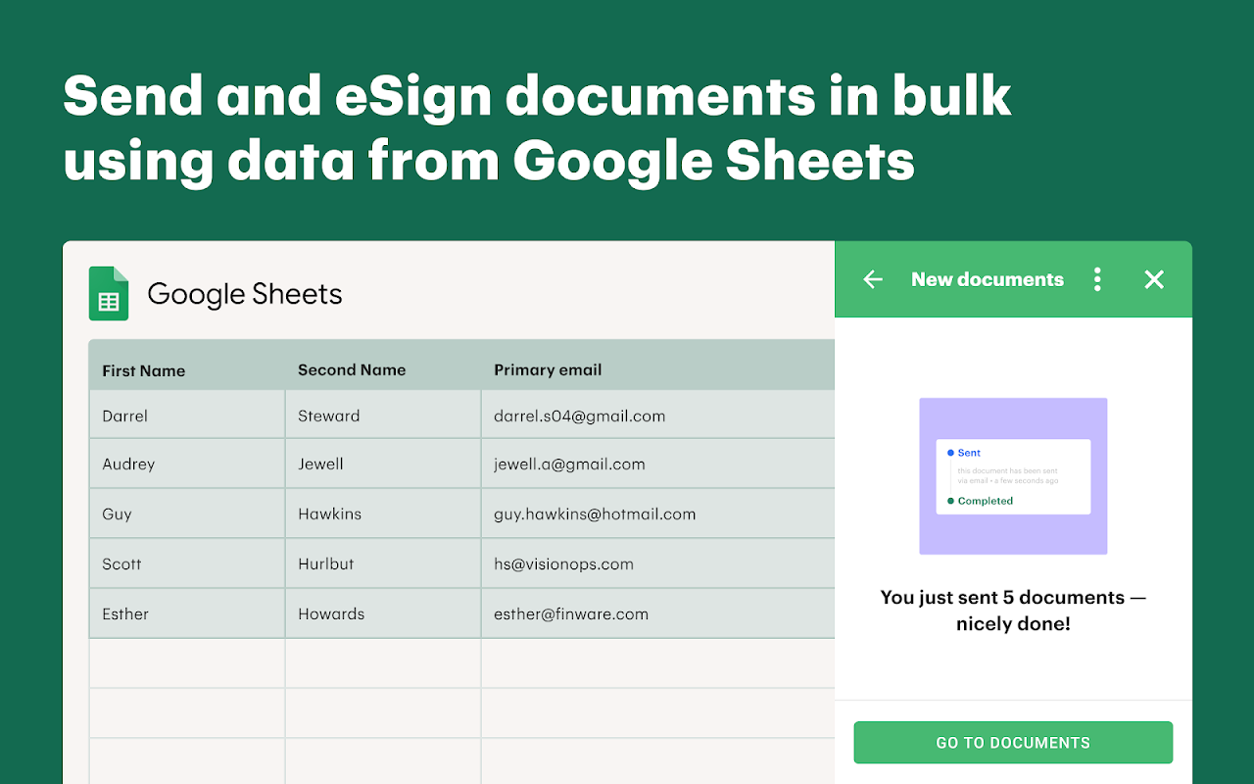Open the three-dot menu in panel header

pyautogui.click(x=1097, y=279)
